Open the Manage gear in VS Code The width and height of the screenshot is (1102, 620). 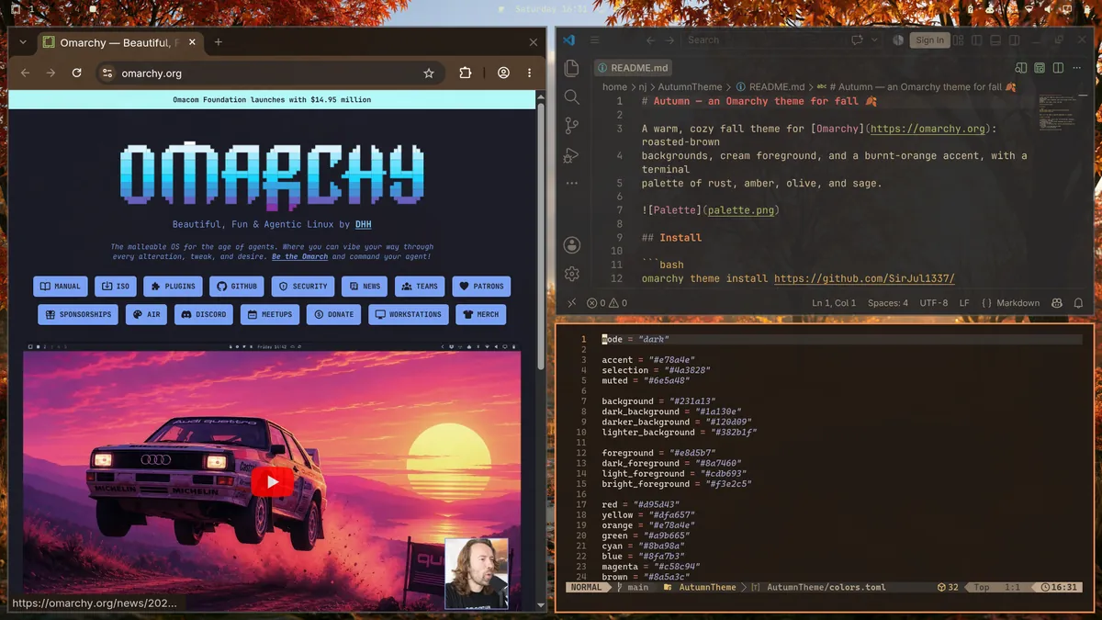coord(571,274)
